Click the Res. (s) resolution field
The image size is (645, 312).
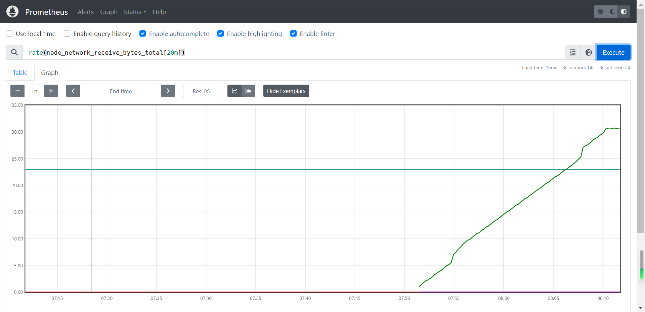tap(201, 91)
